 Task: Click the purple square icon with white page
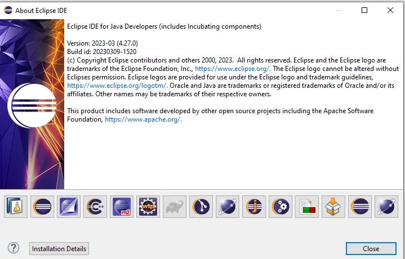69,207
